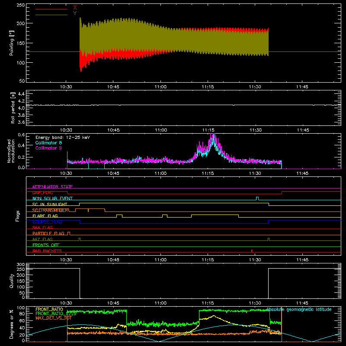Select the SC_TRANSMITTER flag label
Screen dimensions: 346x346
51,210
